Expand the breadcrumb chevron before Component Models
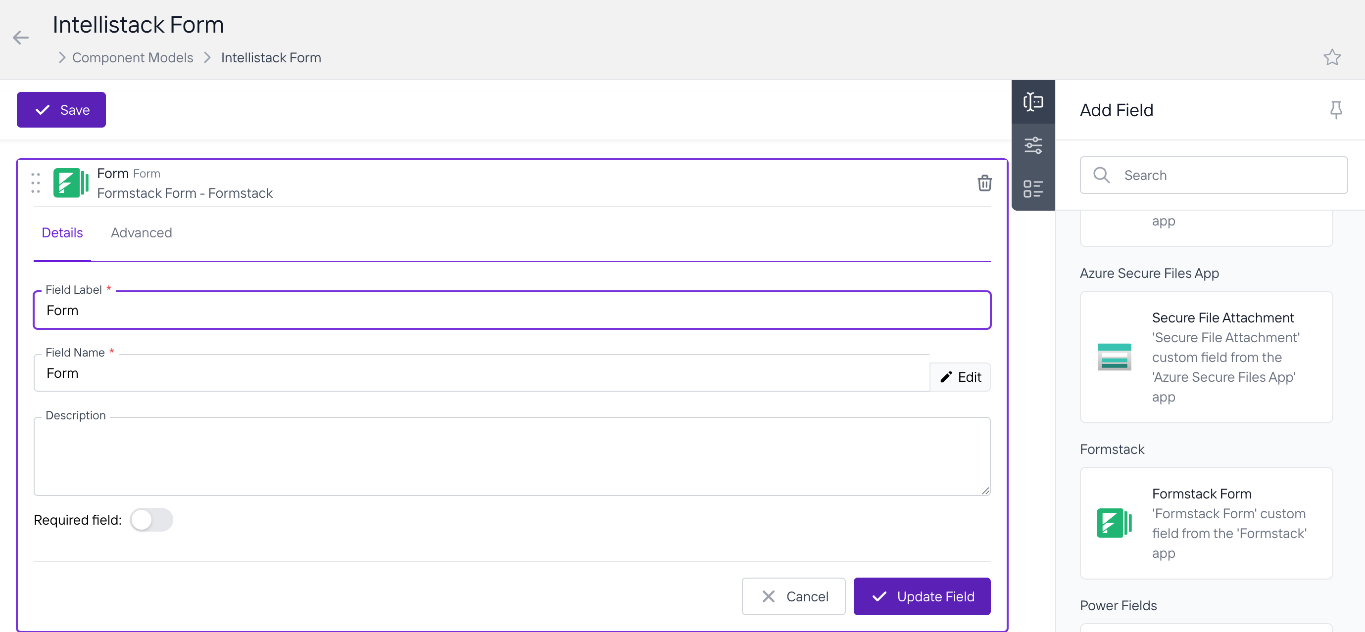 click(62, 58)
